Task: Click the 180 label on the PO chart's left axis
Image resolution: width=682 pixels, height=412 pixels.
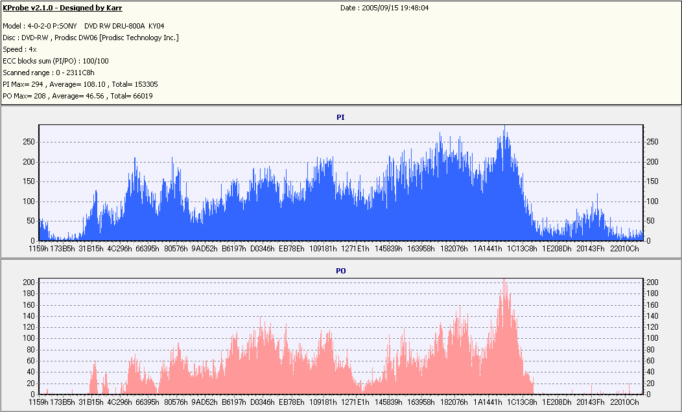Action: [x=29, y=293]
